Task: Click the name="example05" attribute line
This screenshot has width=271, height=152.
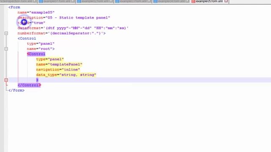Action: (x=36, y=12)
